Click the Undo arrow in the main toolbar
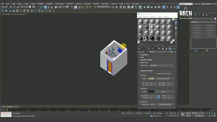Viewport: 217px width, 122px height. click(3, 7)
